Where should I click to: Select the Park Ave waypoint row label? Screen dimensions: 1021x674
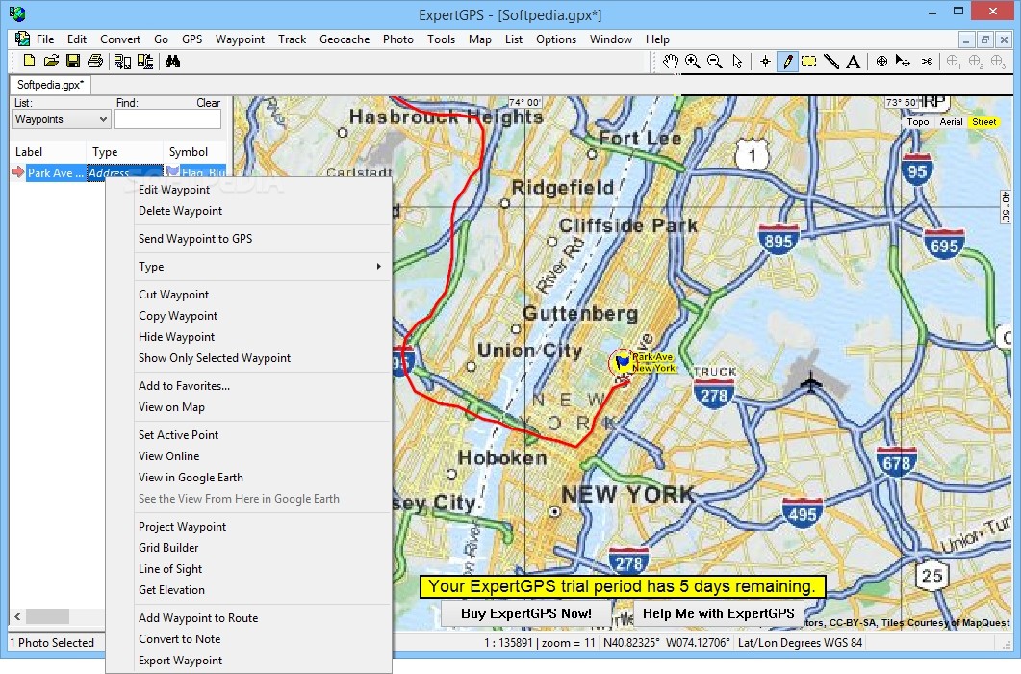coord(56,172)
